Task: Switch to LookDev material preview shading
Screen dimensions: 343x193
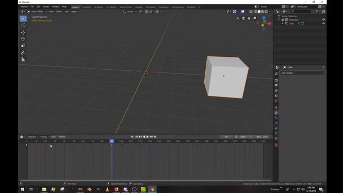Action: pyautogui.click(x=263, y=12)
